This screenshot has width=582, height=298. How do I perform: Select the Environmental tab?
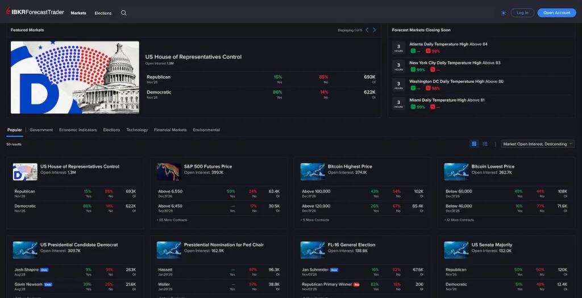click(x=206, y=130)
